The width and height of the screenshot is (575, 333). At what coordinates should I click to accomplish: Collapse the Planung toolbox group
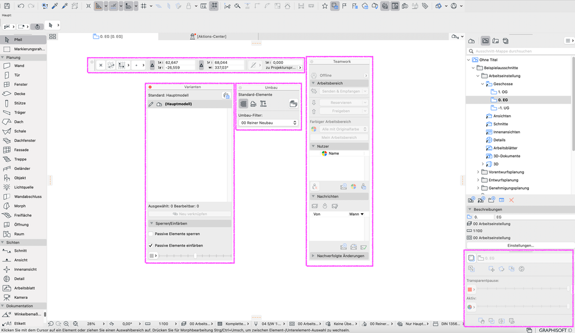click(2, 58)
